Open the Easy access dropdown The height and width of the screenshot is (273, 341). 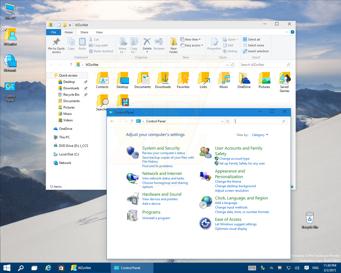192,45
